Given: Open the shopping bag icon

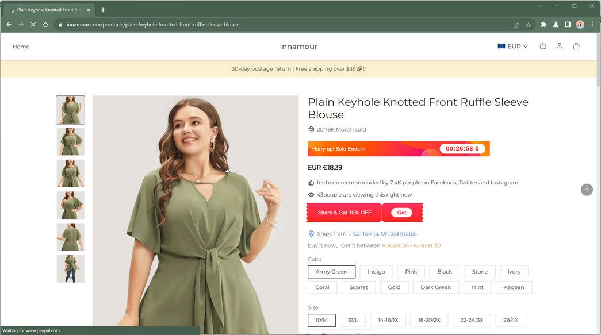Looking at the screenshot, I should [576, 47].
